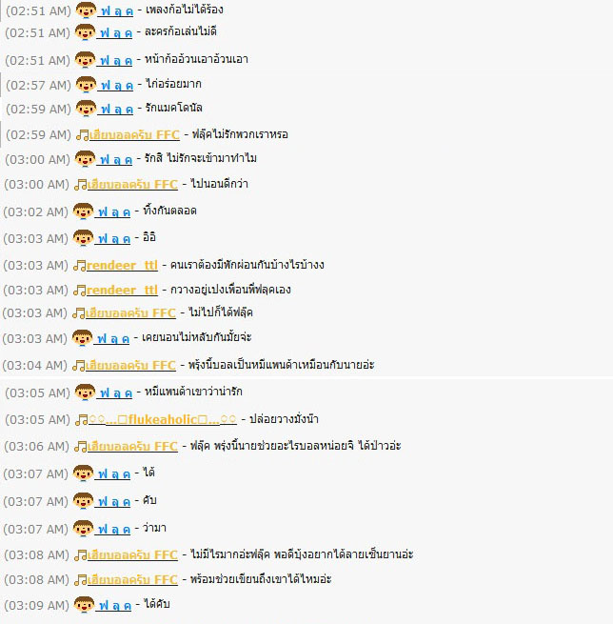The image size is (613, 624).
Task: Click avatar icon beside 02:57 AM message
Action: pos(86,85)
